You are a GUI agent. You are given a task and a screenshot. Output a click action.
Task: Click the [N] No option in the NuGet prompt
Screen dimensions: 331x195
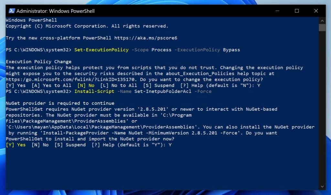tap(39, 145)
